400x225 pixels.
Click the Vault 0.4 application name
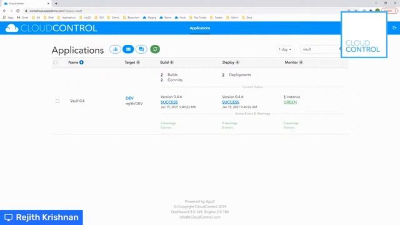77,101
